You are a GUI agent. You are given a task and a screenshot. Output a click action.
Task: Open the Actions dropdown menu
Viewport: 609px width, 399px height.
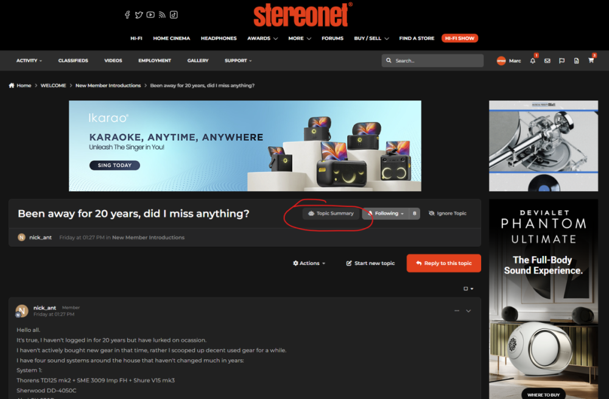(309, 263)
